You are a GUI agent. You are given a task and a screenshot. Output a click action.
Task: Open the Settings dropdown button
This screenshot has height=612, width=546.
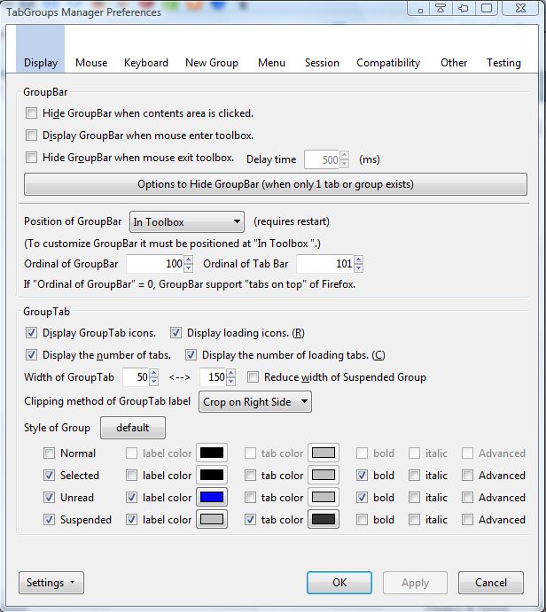pyautogui.click(x=49, y=583)
